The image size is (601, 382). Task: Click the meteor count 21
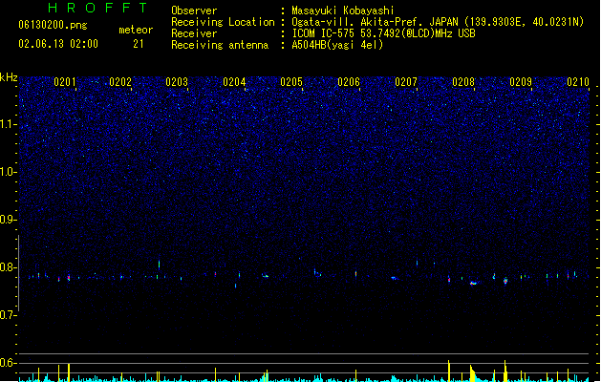click(139, 44)
